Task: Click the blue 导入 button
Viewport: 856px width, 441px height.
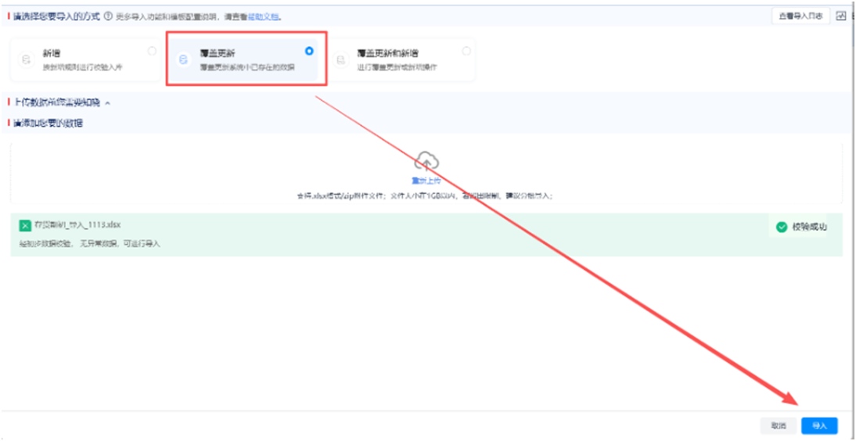Action: tap(819, 425)
